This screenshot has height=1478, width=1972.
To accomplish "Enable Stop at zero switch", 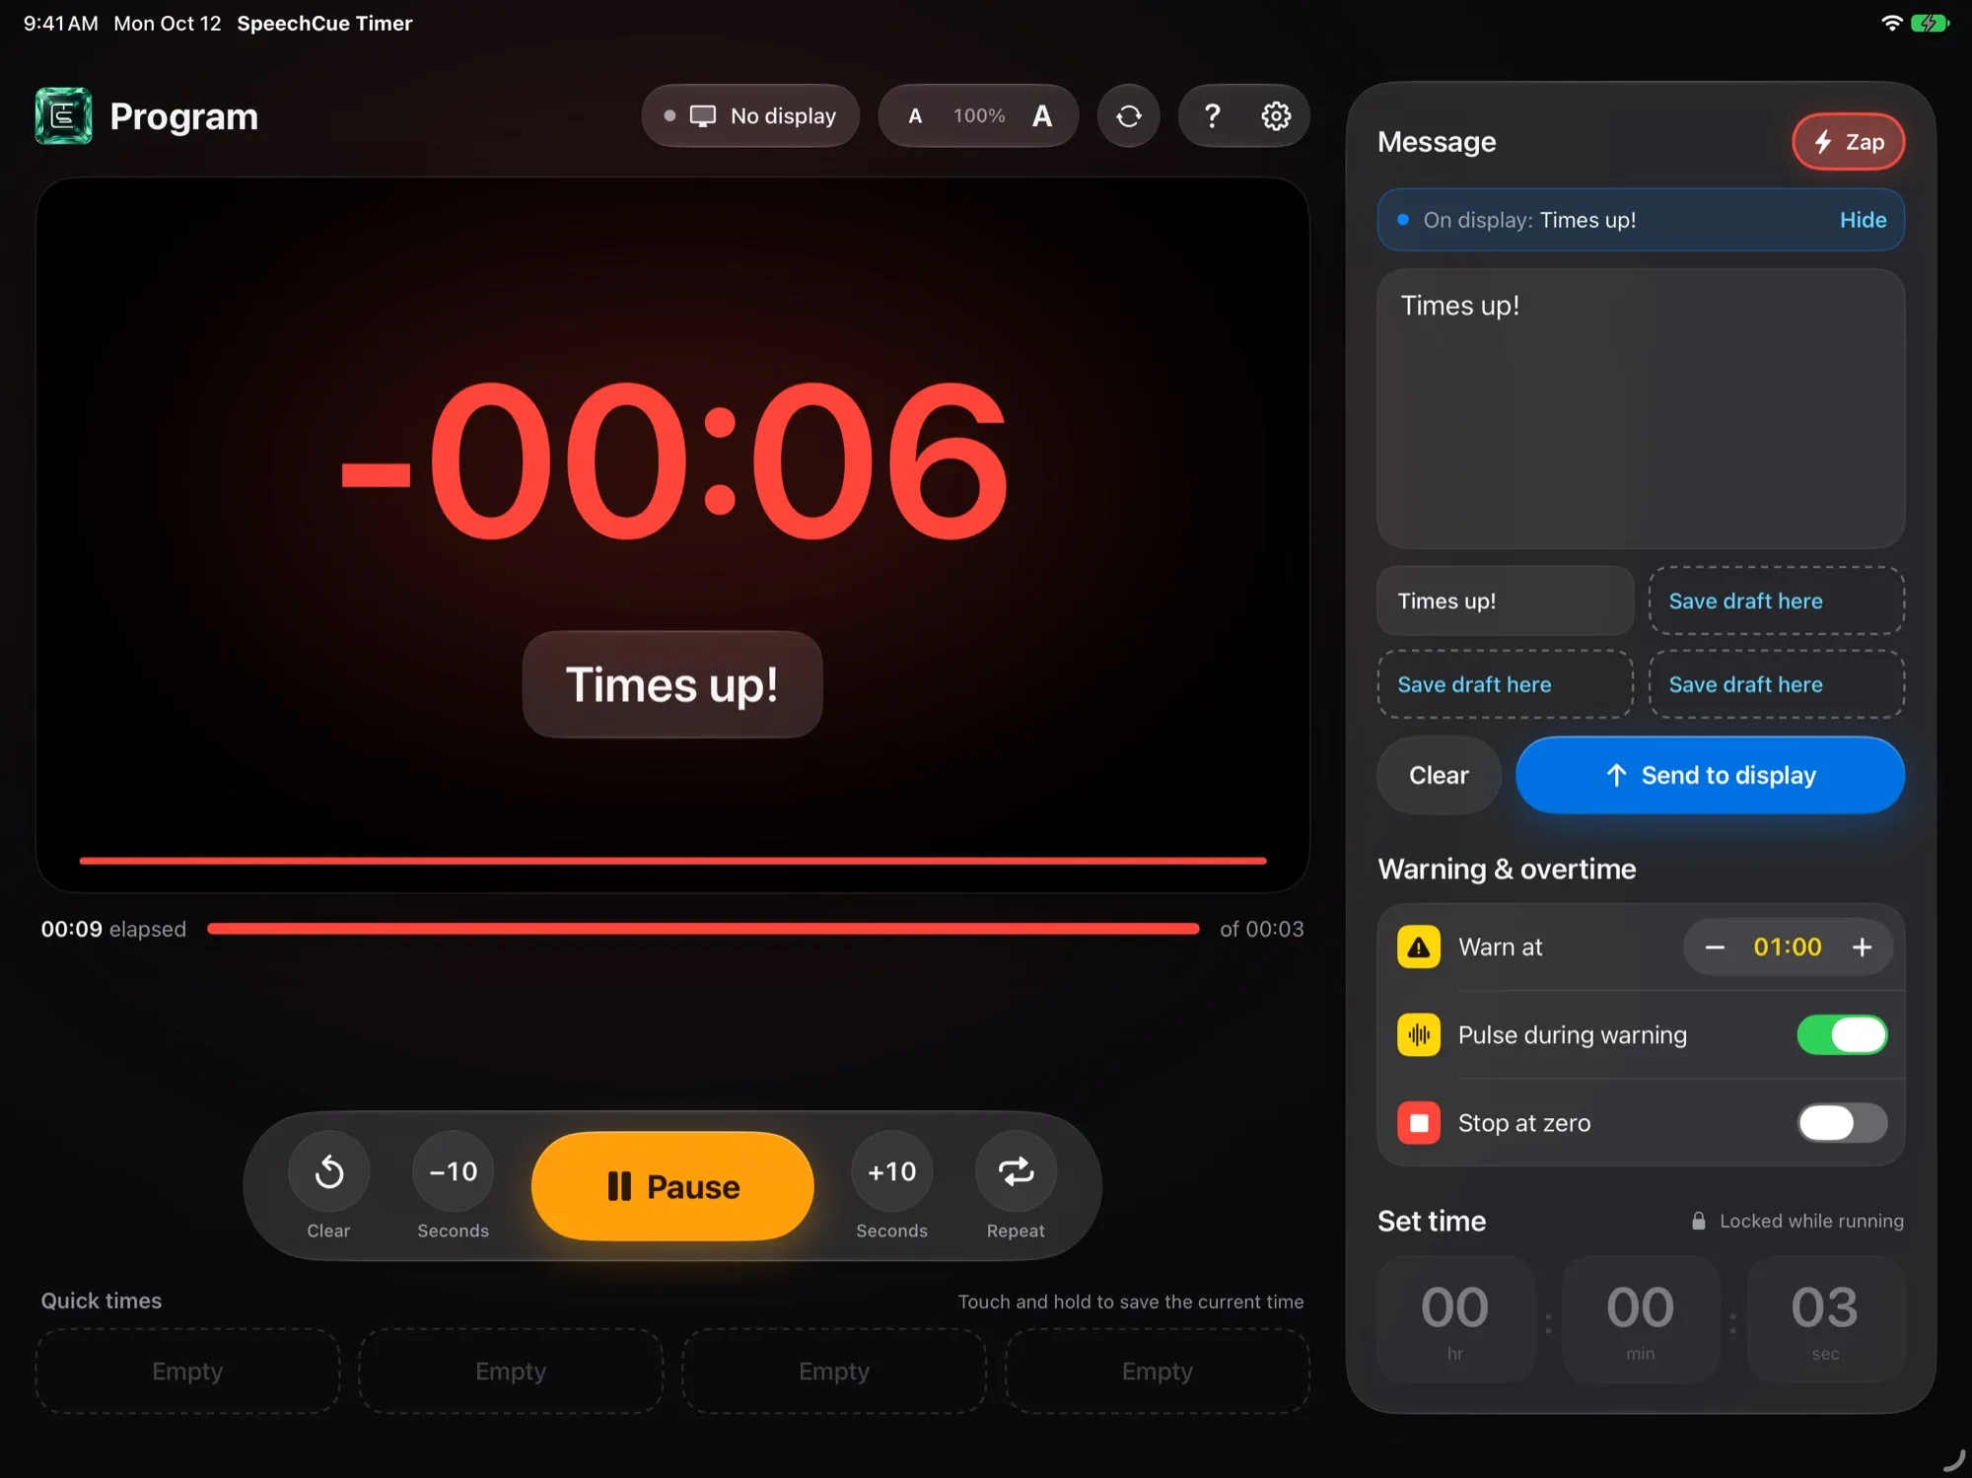I will point(1842,1123).
